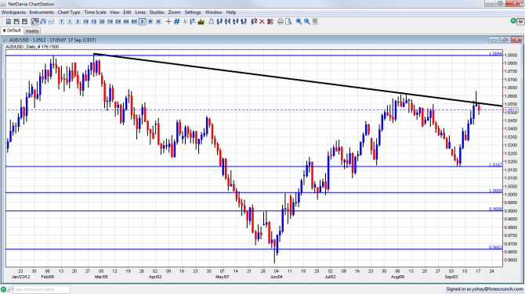Click the green status indicator at bottom left
This screenshot has width=525, height=294.
[x=3, y=289]
